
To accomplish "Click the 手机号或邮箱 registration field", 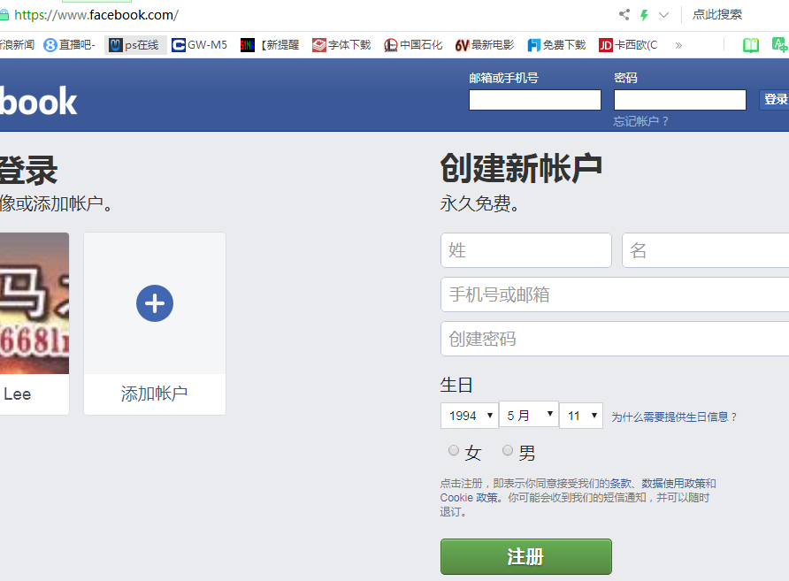I will 614,294.
